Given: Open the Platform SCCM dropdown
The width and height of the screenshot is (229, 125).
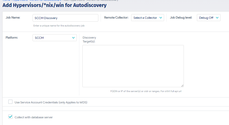Looking at the screenshot, I should tap(55, 38).
